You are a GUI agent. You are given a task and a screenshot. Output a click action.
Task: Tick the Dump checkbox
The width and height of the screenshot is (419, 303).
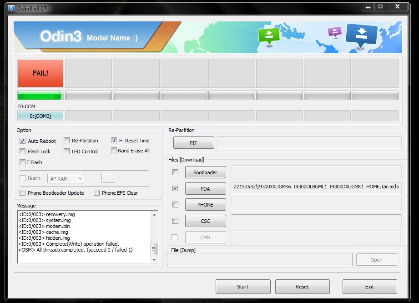point(22,178)
